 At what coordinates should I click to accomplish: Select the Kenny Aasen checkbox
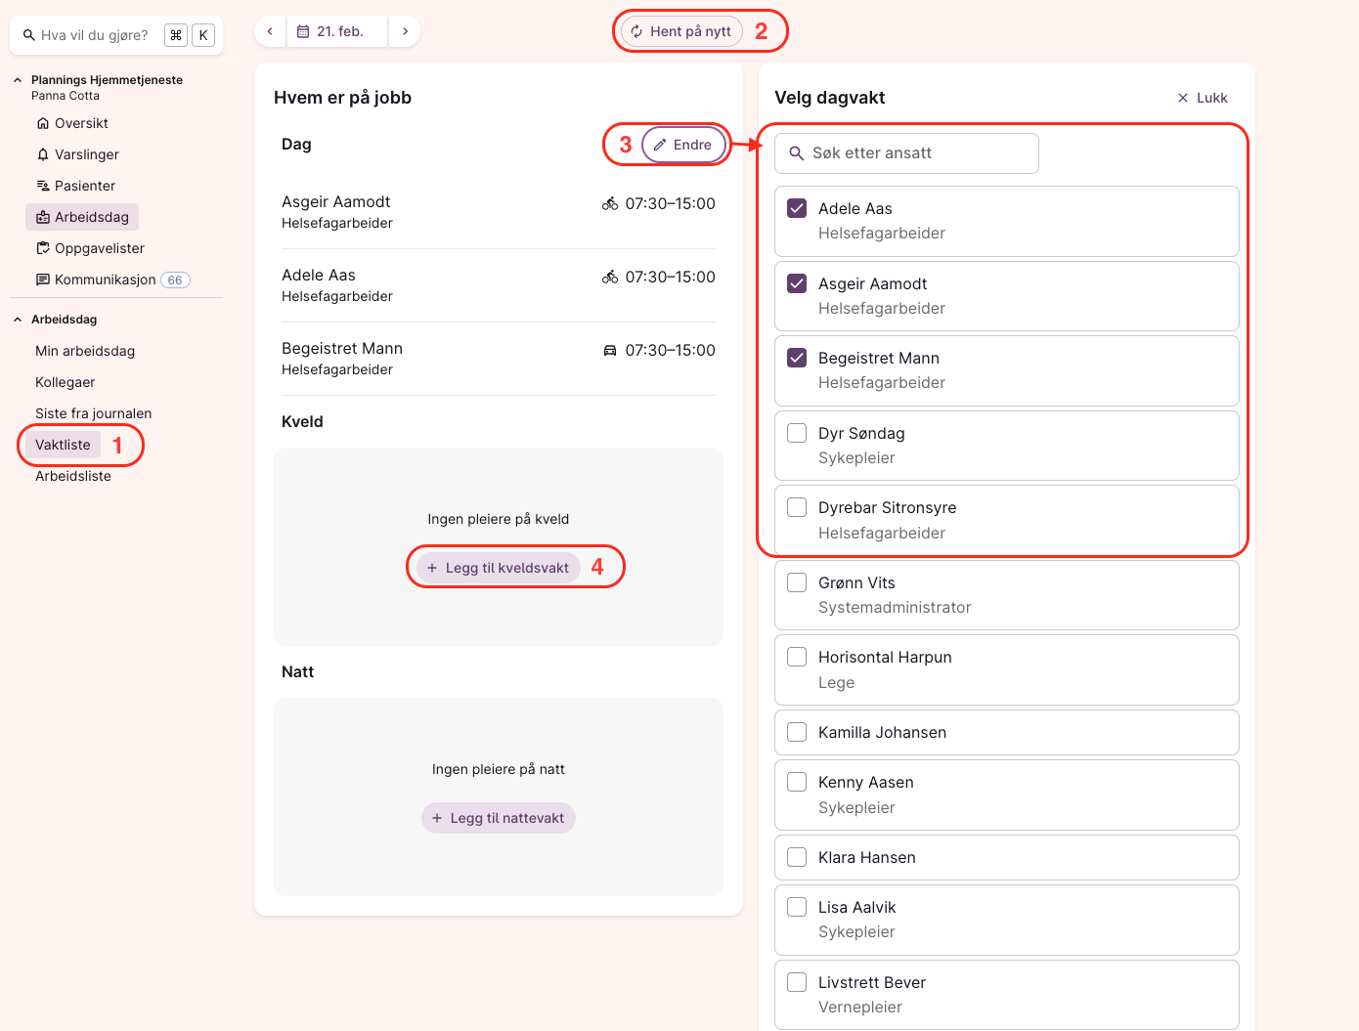coord(797,782)
